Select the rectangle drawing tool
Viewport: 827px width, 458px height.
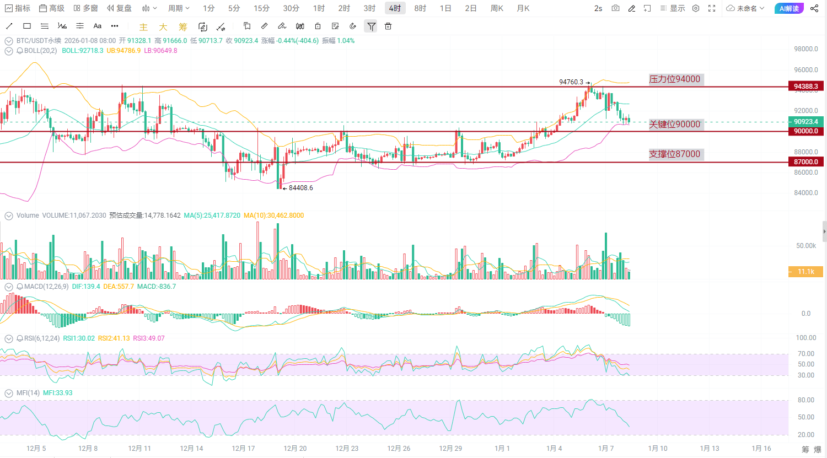(x=26, y=26)
